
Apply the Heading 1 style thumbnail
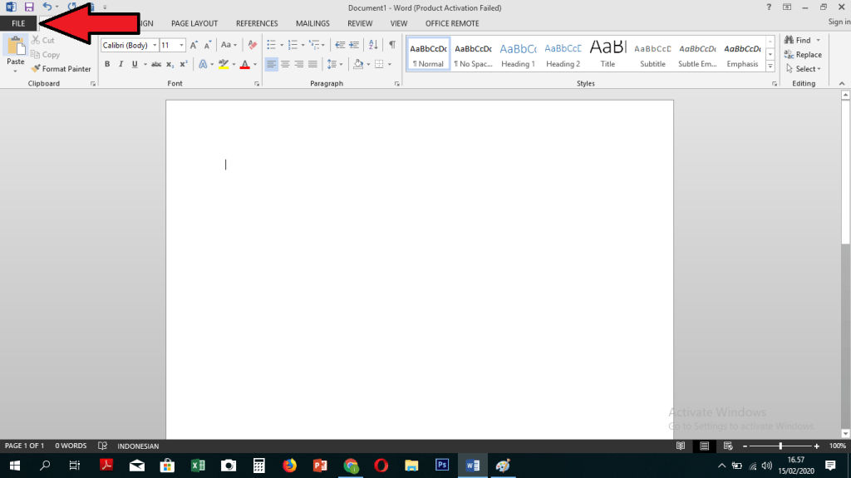pos(518,55)
